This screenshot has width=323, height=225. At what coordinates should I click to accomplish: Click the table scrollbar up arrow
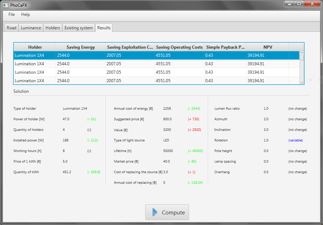[301, 53]
